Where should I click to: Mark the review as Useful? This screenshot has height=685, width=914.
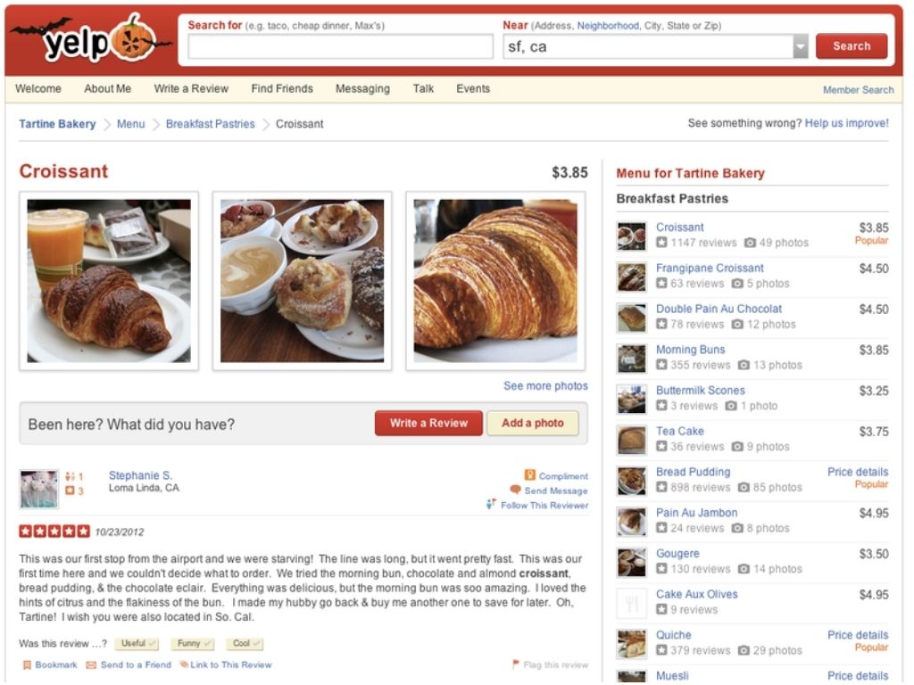click(137, 644)
